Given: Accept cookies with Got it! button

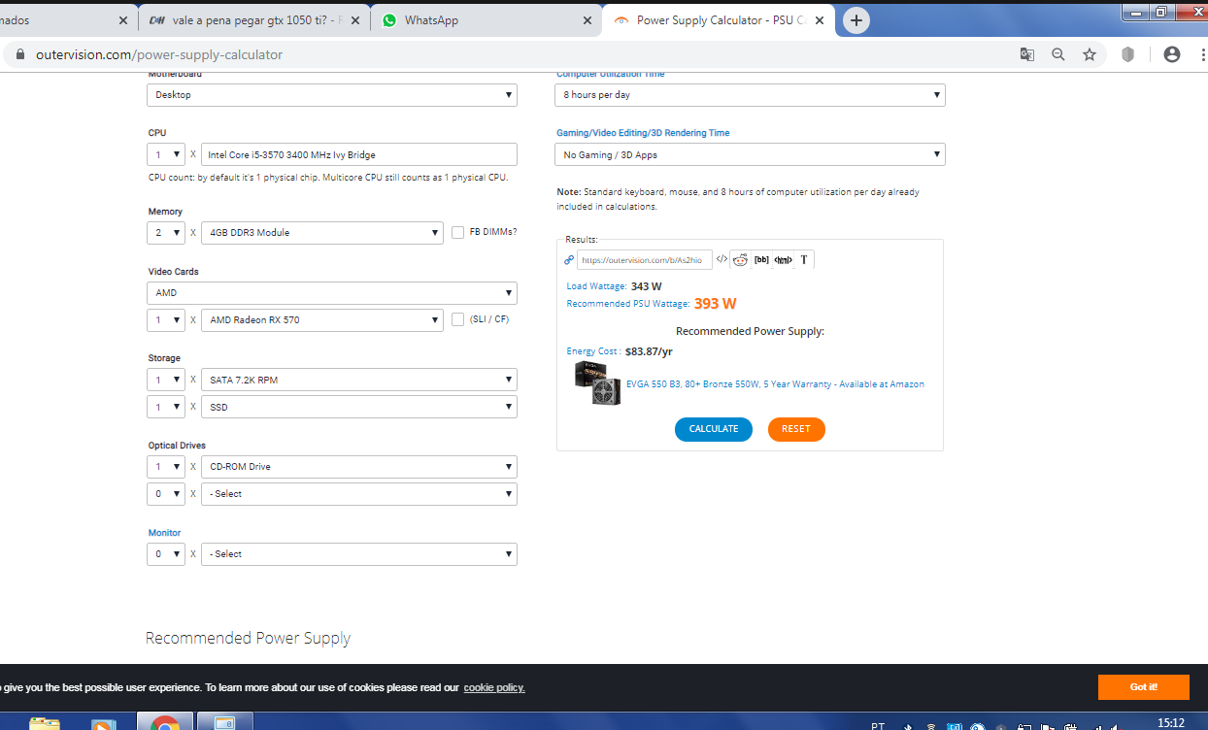Looking at the screenshot, I should point(1144,687).
